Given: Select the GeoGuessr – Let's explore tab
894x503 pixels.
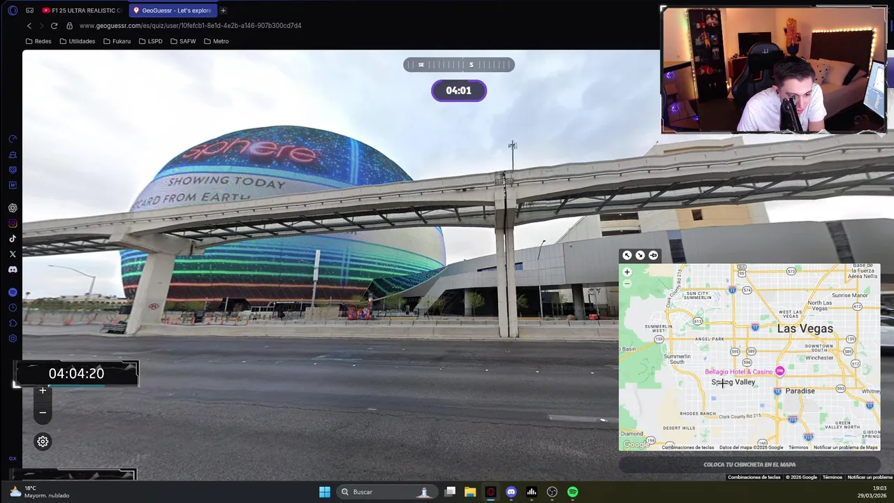Looking at the screenshot, I should click(173, 10).
